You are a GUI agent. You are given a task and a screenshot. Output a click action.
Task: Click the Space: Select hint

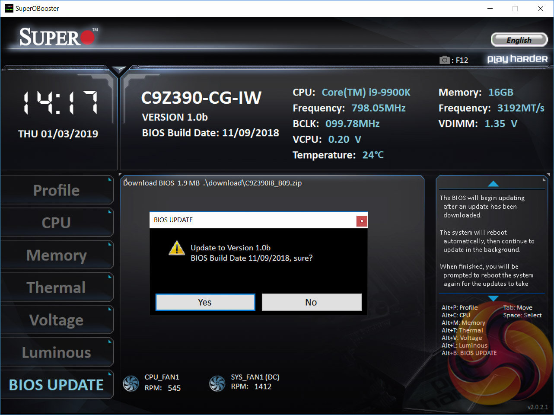[x=522, y=315]
